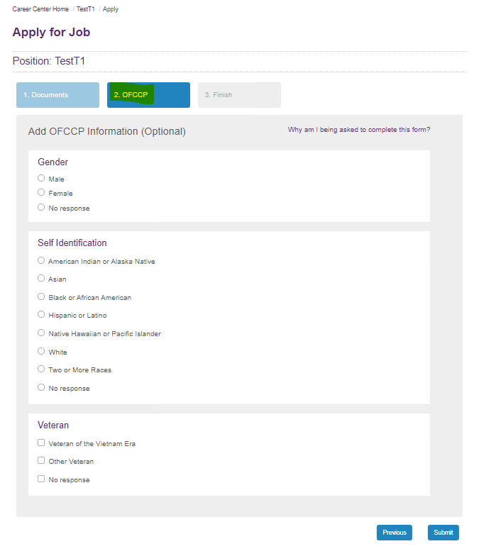
Task: Click the Previous button
Action: 394,533
